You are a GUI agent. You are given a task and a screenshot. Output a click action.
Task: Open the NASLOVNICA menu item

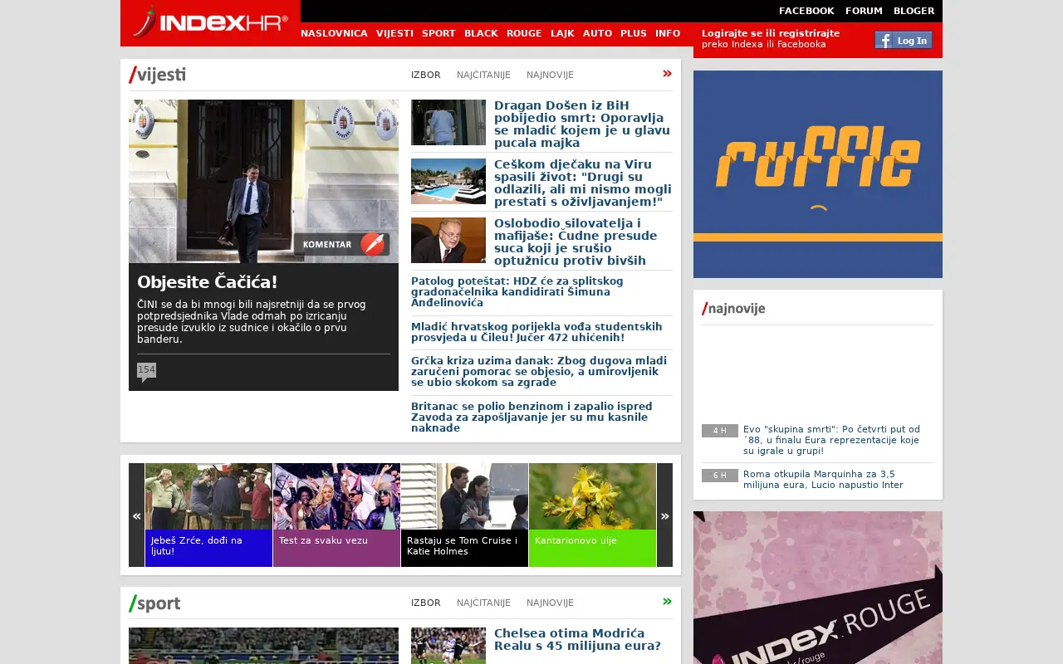coord(334,33)
